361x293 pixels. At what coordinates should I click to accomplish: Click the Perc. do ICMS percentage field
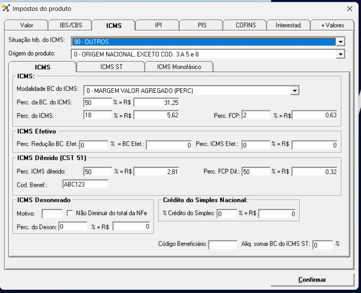point(98,116)
